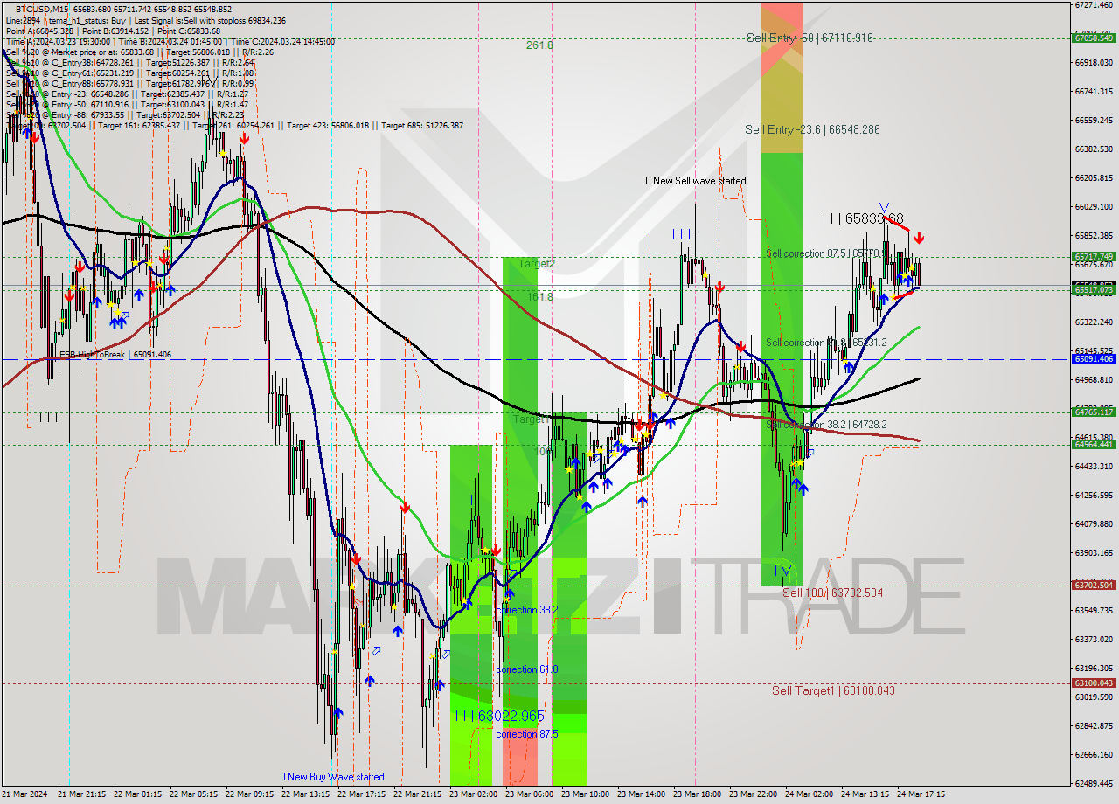Click the '22 Mar 01:15' time axis label
This screenshot has width=1119, height=804.
click(138, 794)
